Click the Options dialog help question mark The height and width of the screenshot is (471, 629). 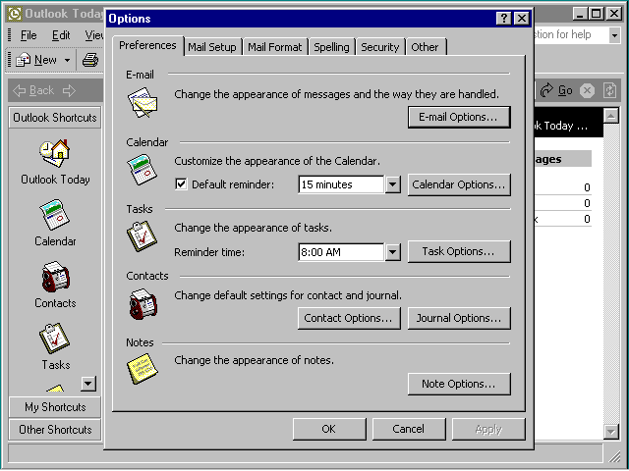[x=504, y=19]
